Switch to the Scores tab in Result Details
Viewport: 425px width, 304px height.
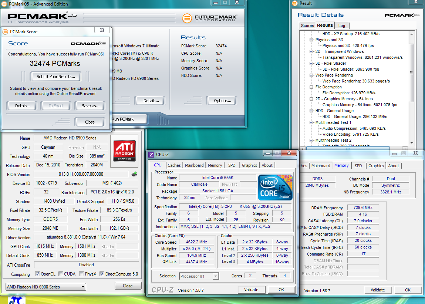point(307,26)
